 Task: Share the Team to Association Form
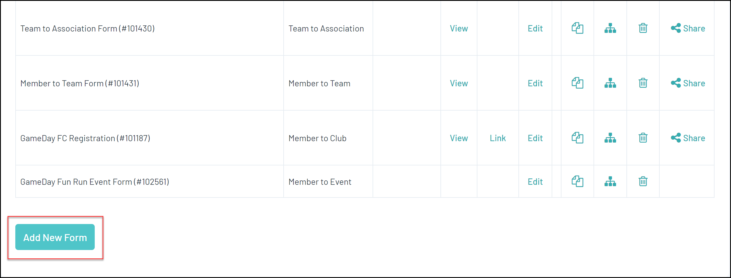[688, 29]
